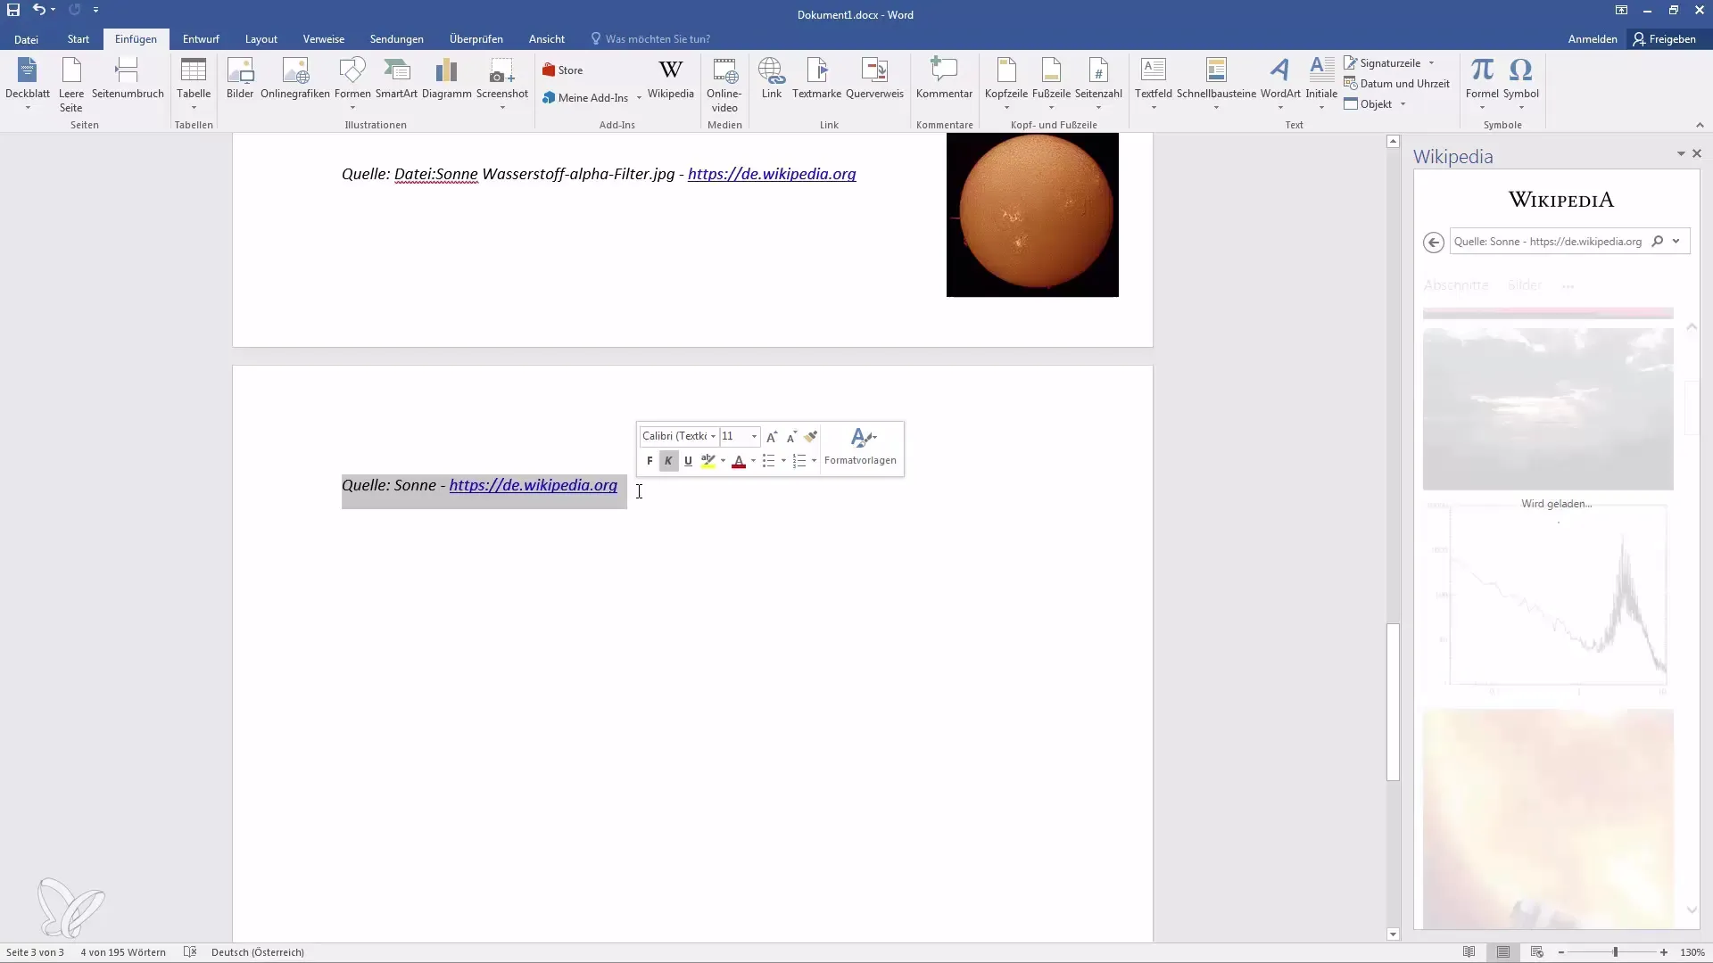Expand the Meine Add-Ins dropdown arrow
The width and height of the screenshot is (1713, 963).
click(x=639, y=98)
